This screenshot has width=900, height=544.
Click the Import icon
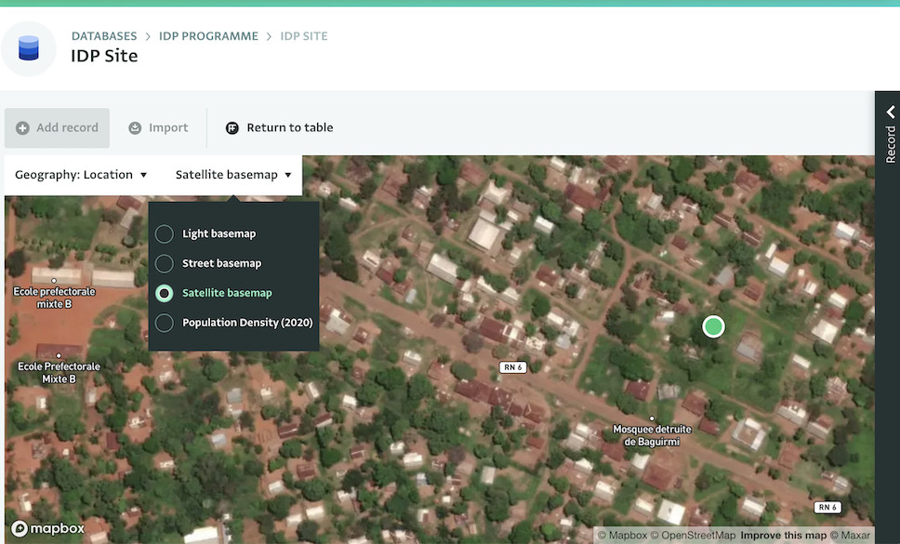point(135,128)
